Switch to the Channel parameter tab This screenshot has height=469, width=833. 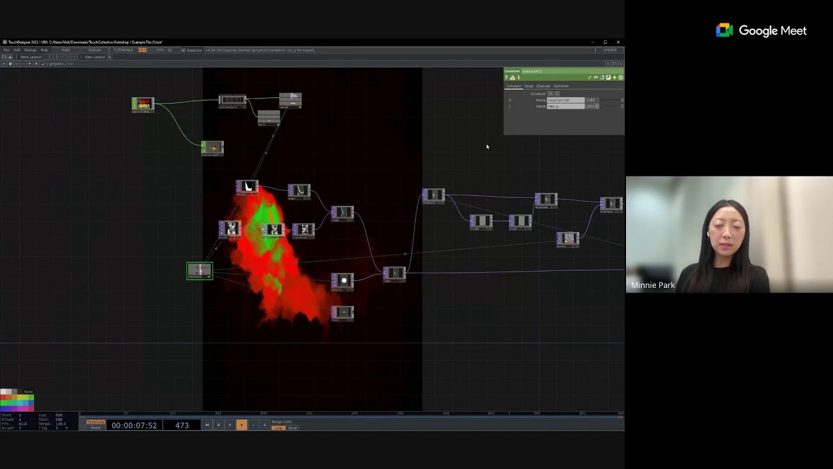543,86
